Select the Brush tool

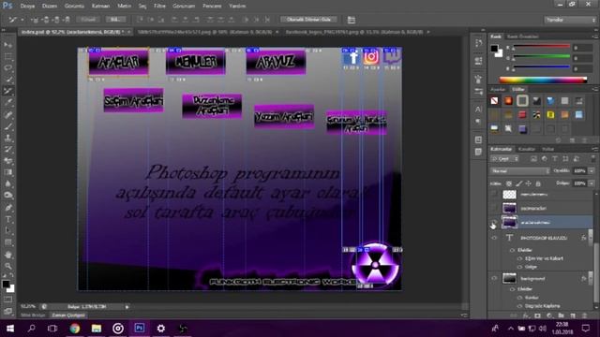pyautogui.click(x=8, y=126)
